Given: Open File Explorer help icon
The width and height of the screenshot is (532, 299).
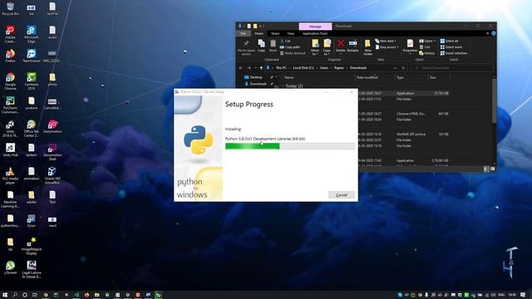Looking at the screenshot, I should 493,33.
